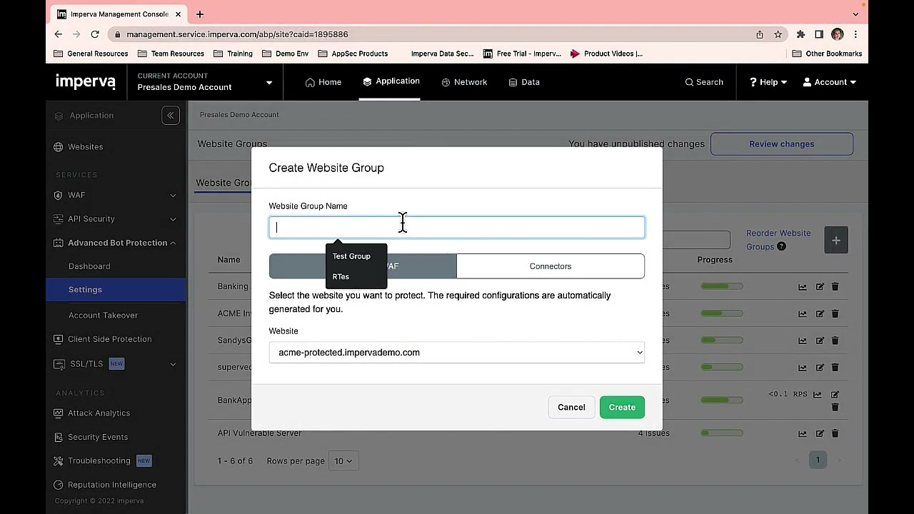Click the Review changes button

pyautogui.click(x=781, y=144)
